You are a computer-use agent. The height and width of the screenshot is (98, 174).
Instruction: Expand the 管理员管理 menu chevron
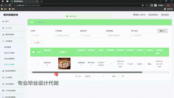pyautogui.click(x=22, y=35)
